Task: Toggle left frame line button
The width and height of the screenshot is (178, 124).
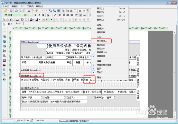Action: [5, 20]
